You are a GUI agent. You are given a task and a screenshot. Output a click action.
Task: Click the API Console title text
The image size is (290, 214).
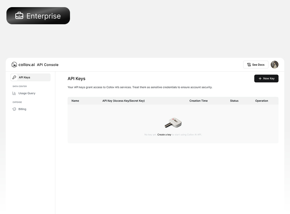[47, 65]
